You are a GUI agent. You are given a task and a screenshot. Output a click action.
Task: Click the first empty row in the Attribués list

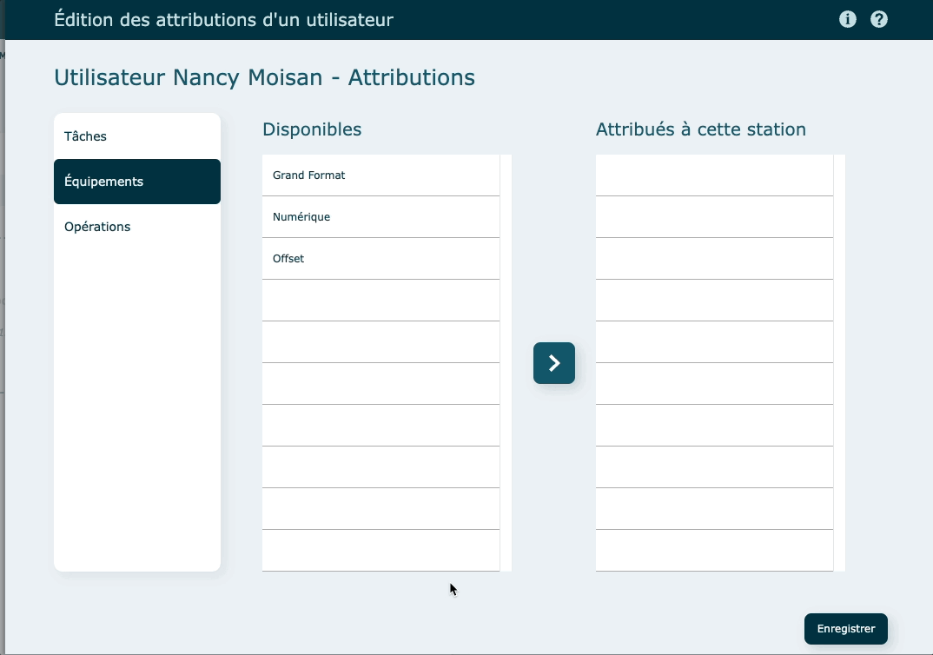(x=714, y=175)
